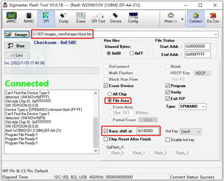Expand the image file path dropdown
Viewport: 224px width, 181px height.
pos(215,34)
